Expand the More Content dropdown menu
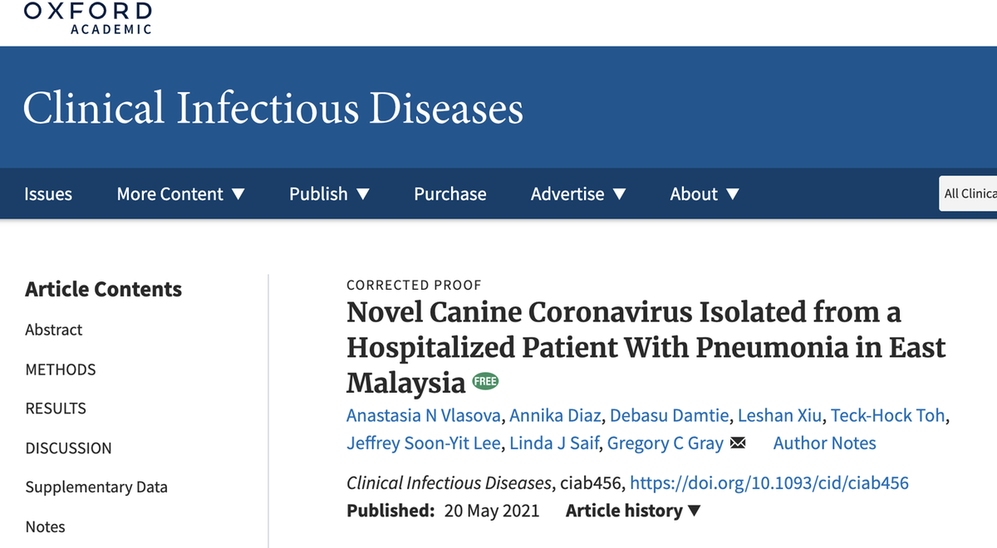The image size is (997, 548). [180, 194]
